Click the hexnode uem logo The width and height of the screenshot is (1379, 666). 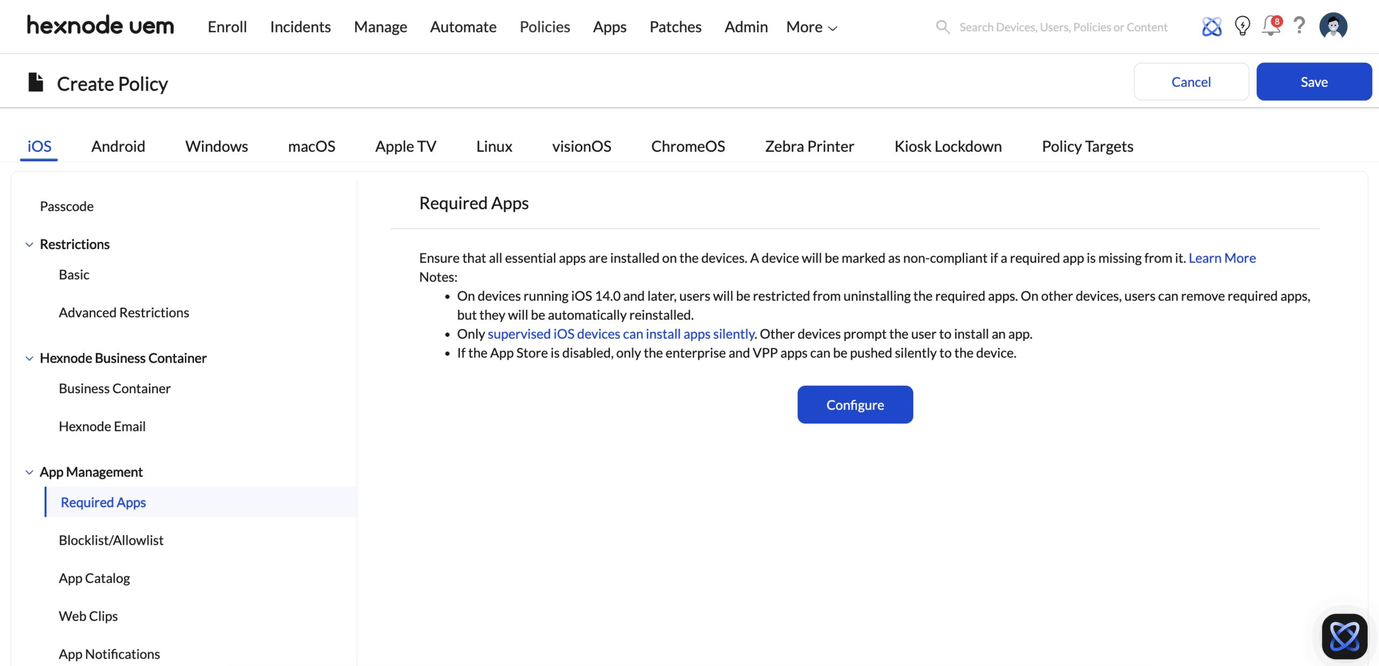101,26
